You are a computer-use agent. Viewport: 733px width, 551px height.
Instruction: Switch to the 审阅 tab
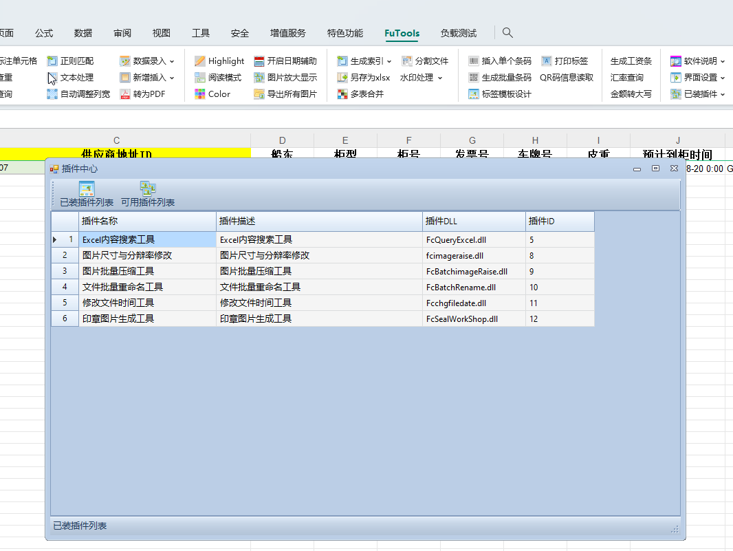[x=122, y=33]
